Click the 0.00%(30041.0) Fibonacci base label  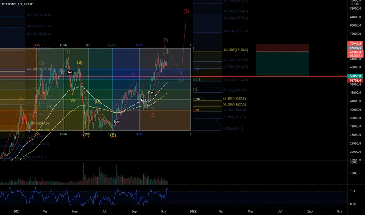[234, 129]
